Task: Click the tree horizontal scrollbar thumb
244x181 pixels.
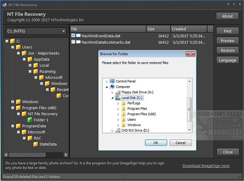Action: 27,154
